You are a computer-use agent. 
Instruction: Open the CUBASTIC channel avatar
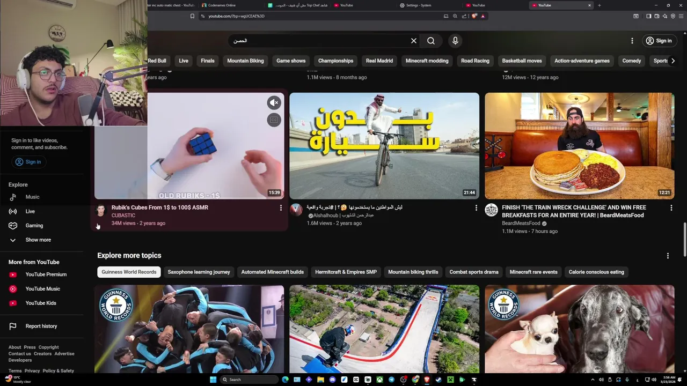pyautogui.click(x=101, y=210)
